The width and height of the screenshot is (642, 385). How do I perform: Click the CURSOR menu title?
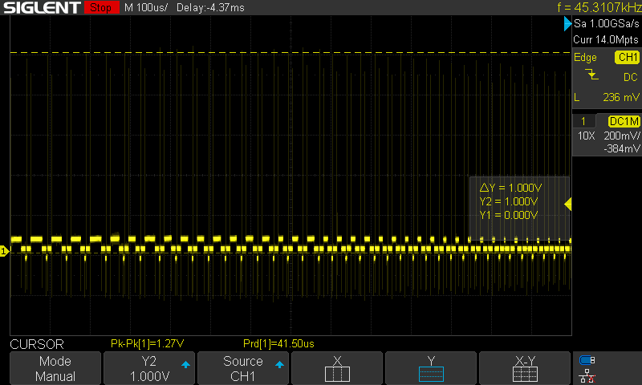[x=36, y=343]
